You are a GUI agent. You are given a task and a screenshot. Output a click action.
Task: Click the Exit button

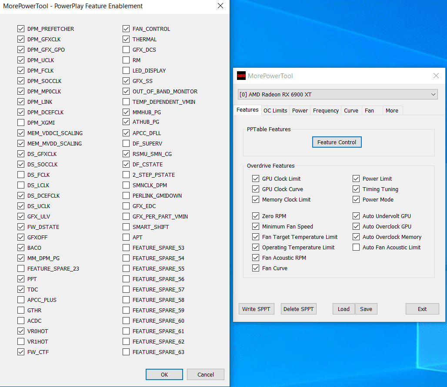(422, 309)
